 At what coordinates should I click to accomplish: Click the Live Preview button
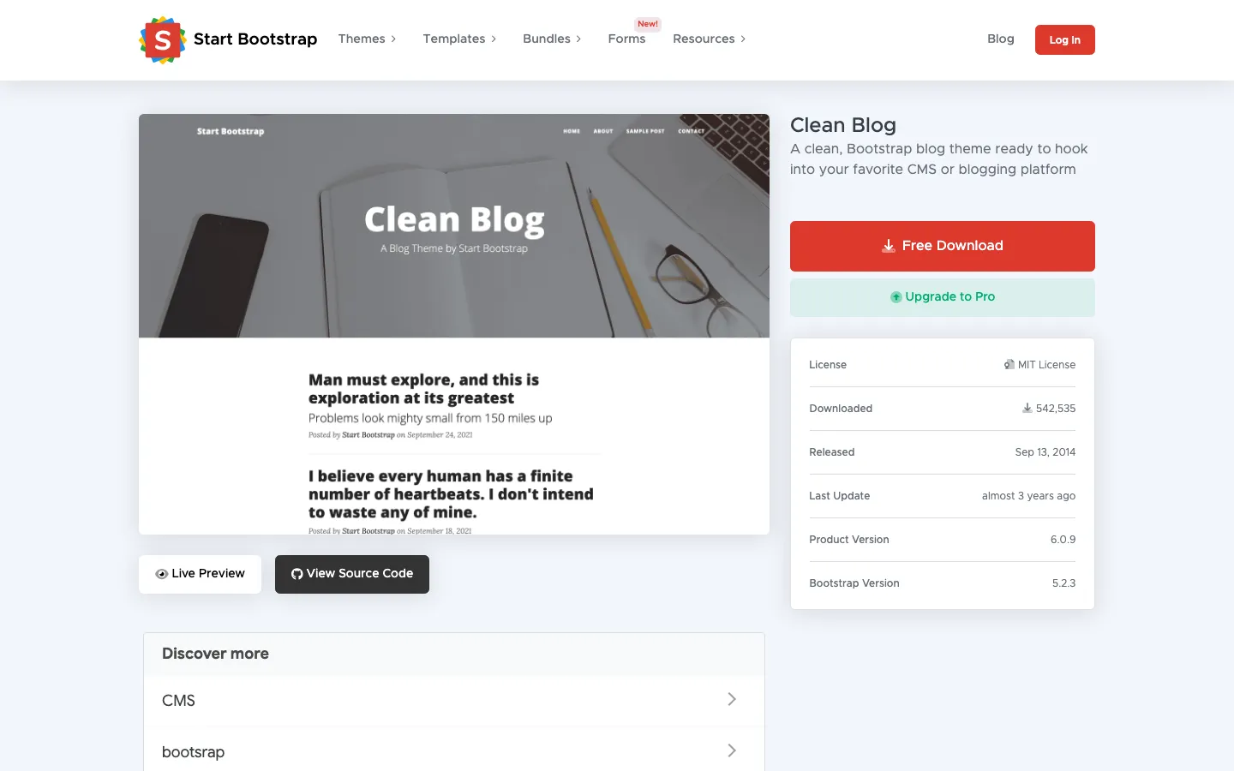(x=200, y=574)
